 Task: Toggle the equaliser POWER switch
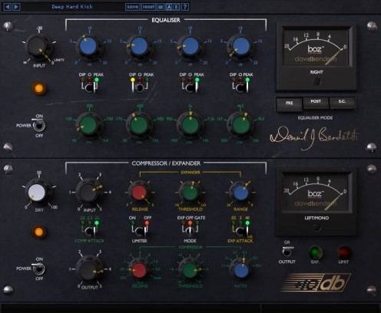pyautogui.click(x=39, y=125)
